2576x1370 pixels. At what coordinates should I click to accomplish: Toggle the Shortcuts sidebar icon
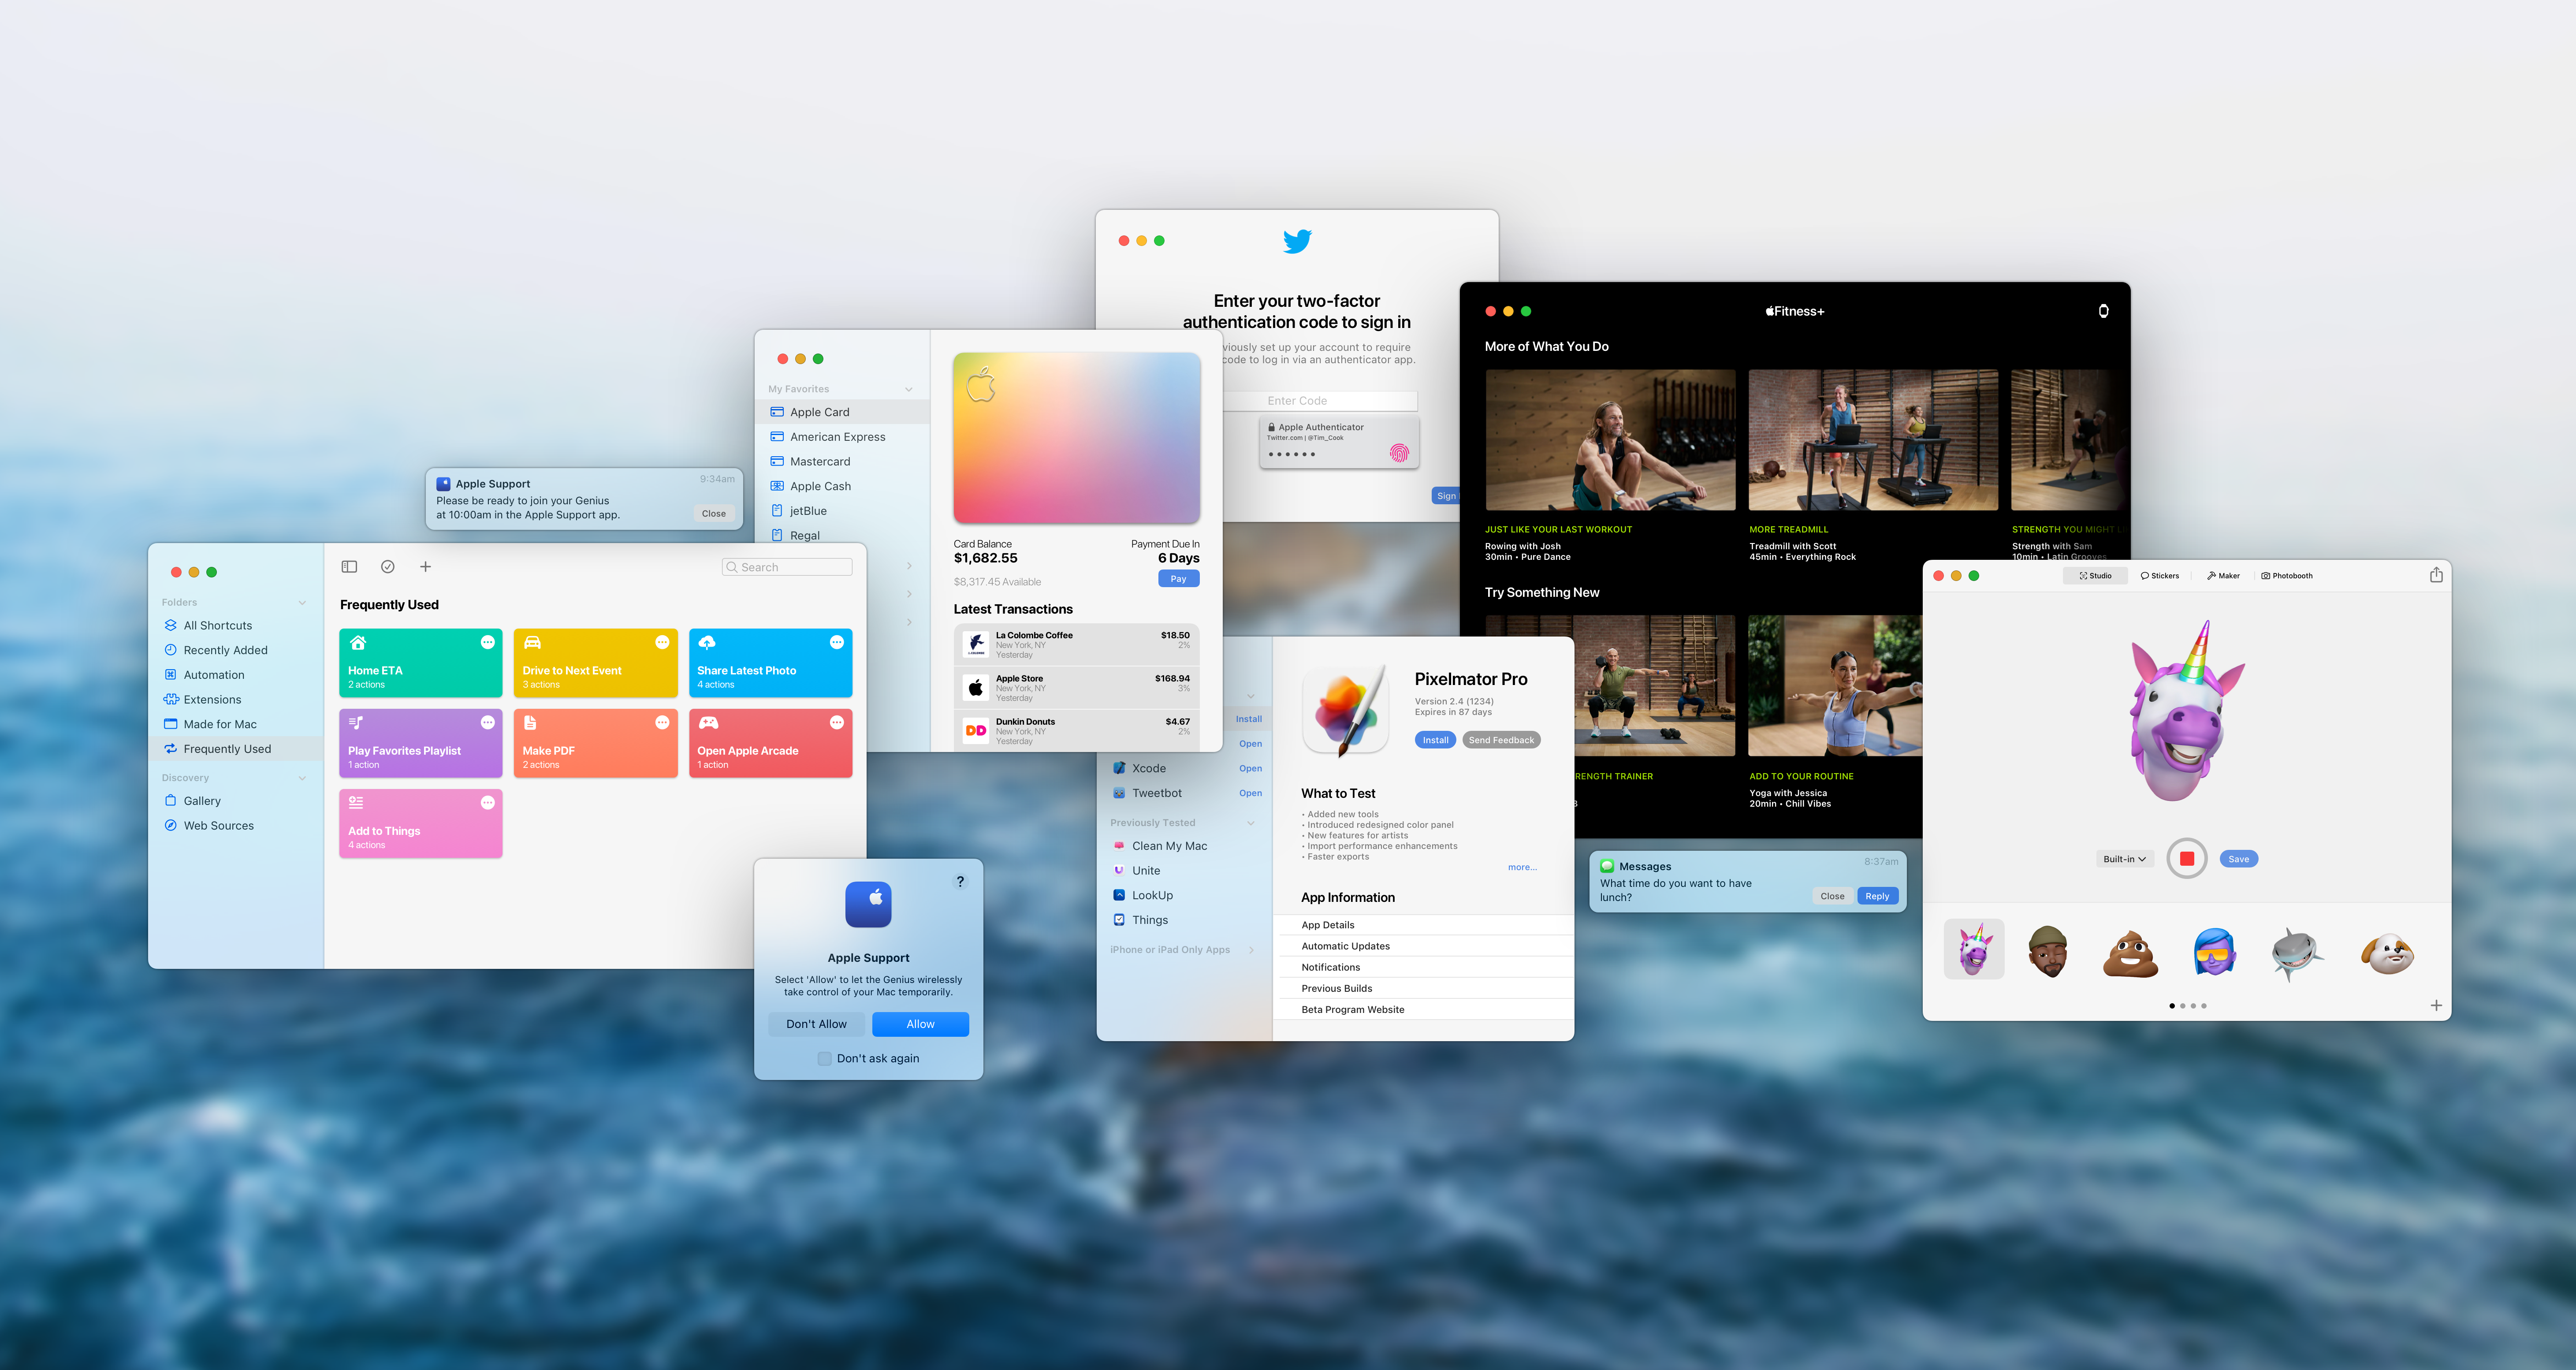point(349,567)
